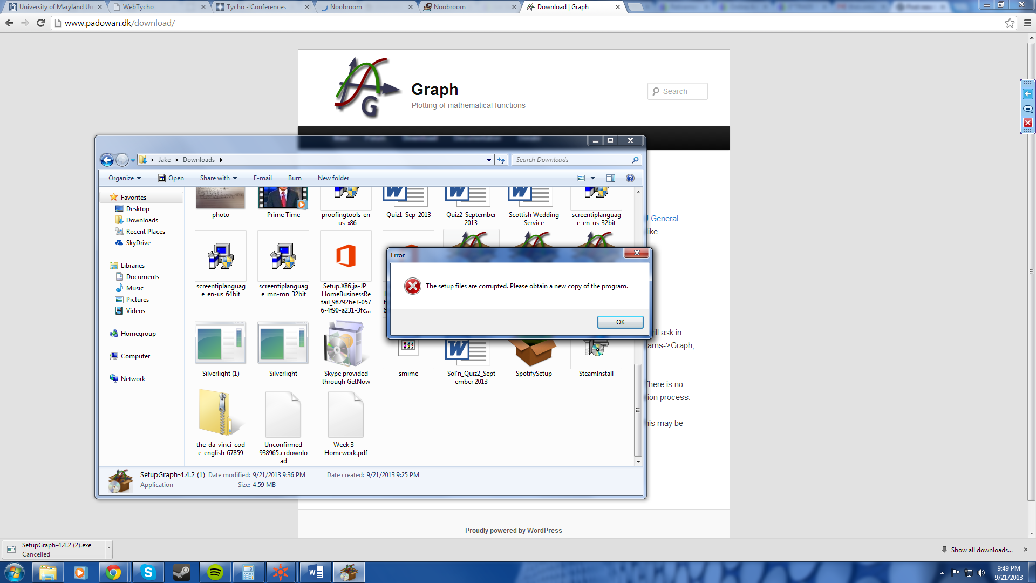
Task: Open Chrome menu icon
Action: pyautogui.click(x=1027, y=23)
